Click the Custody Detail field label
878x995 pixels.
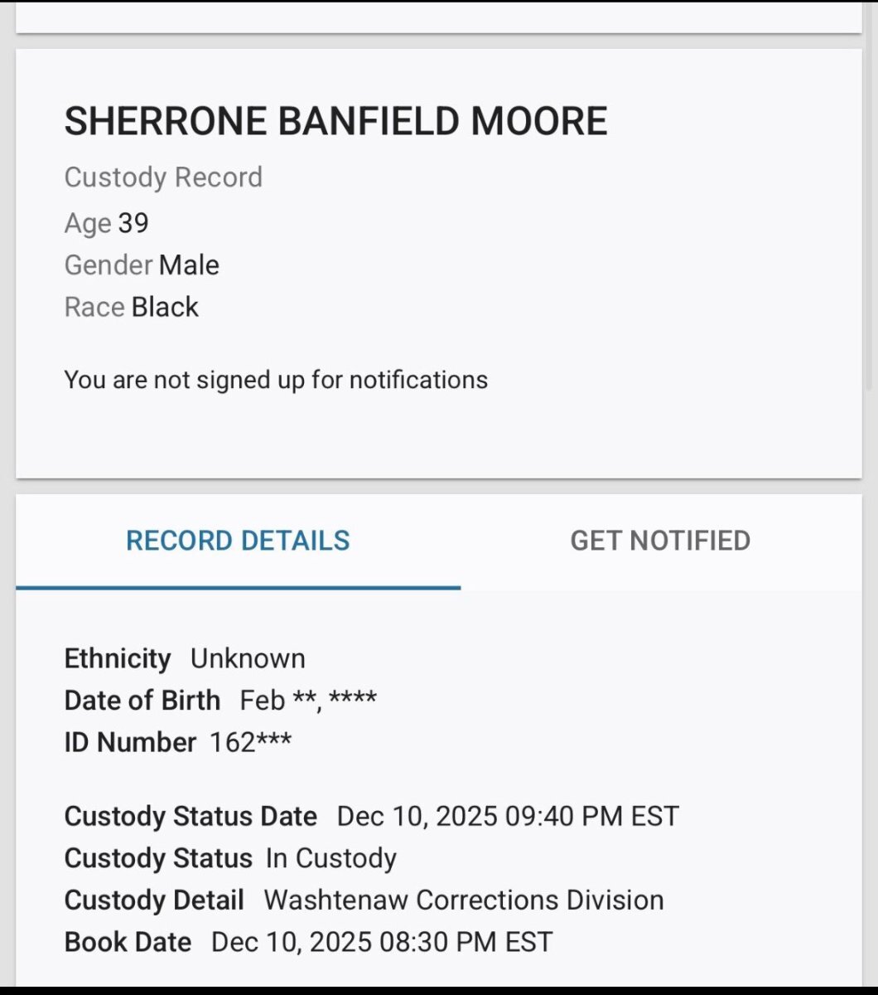[154, 900]
